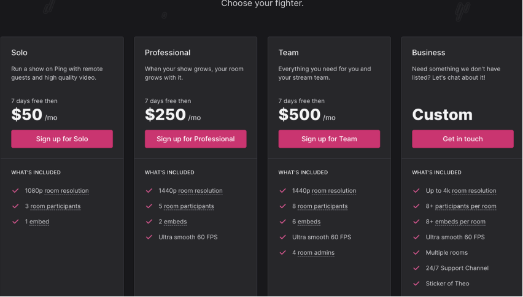
Task: Click the checkmark next to Sticker of Theo
Action: (x=416, y=283)
